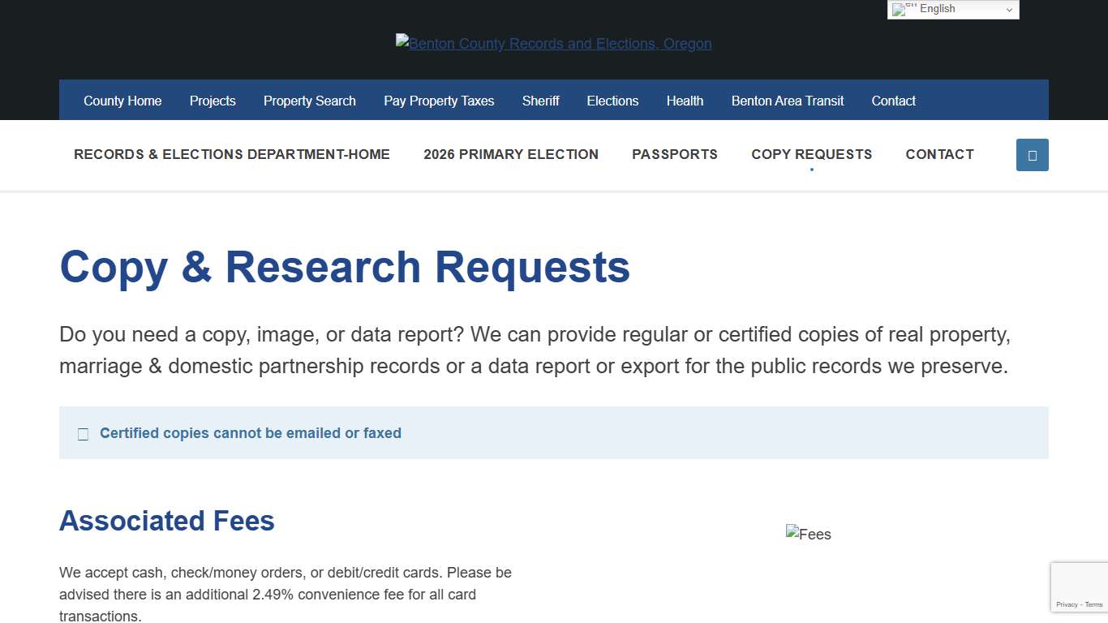The height and width of the screenshot is (623, 1108).
Task: Open the Benton Area Transit link
Action: coord(788,101)
